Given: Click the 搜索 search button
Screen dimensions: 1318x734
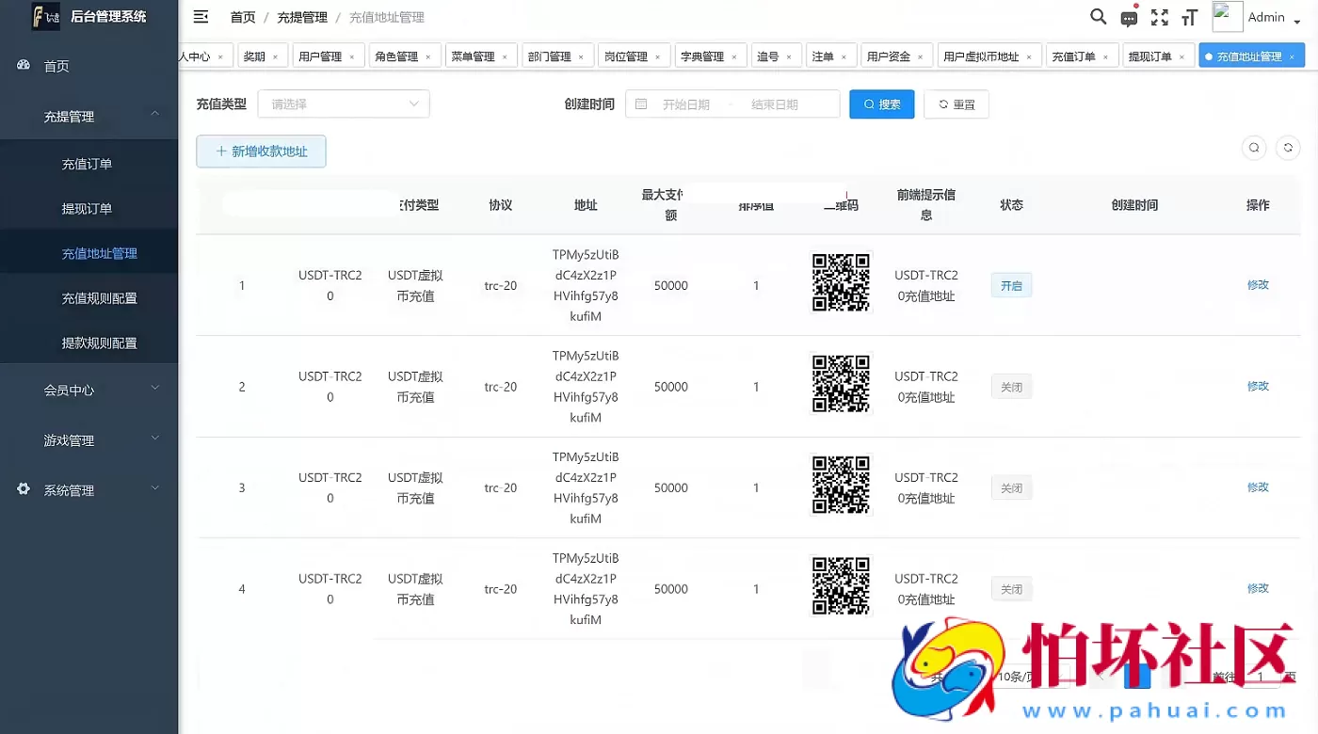Looking at the screenshot, I should 881,104.
